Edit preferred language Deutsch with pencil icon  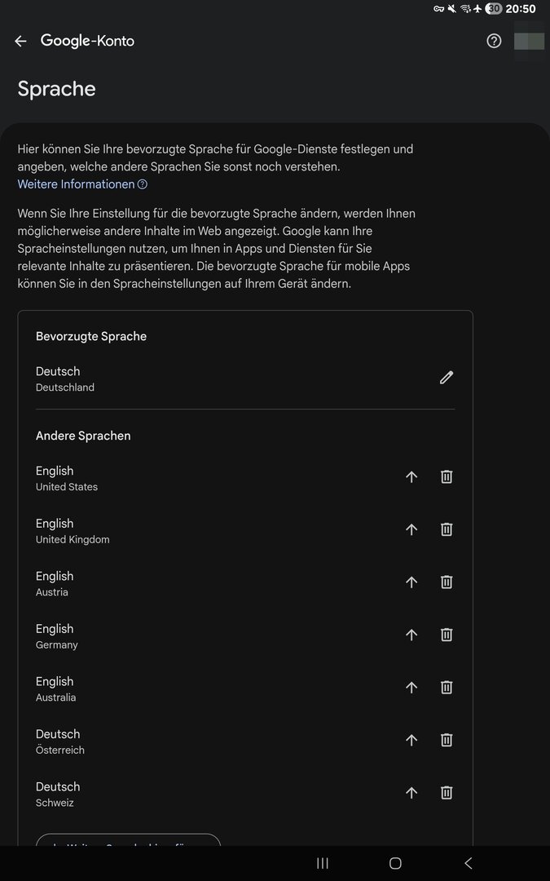[x=446, y=378]
